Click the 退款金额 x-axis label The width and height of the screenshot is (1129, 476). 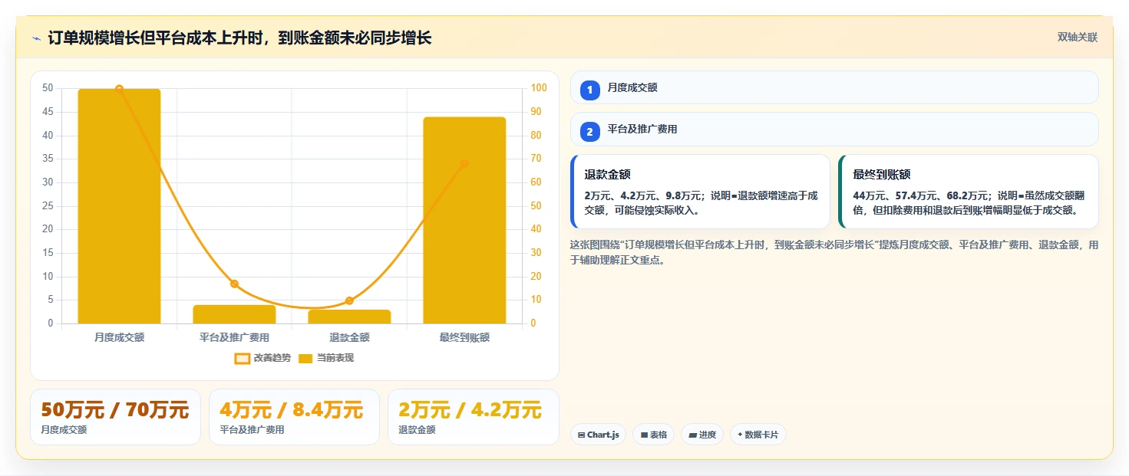pyautogui.click(x=349, y=337)
